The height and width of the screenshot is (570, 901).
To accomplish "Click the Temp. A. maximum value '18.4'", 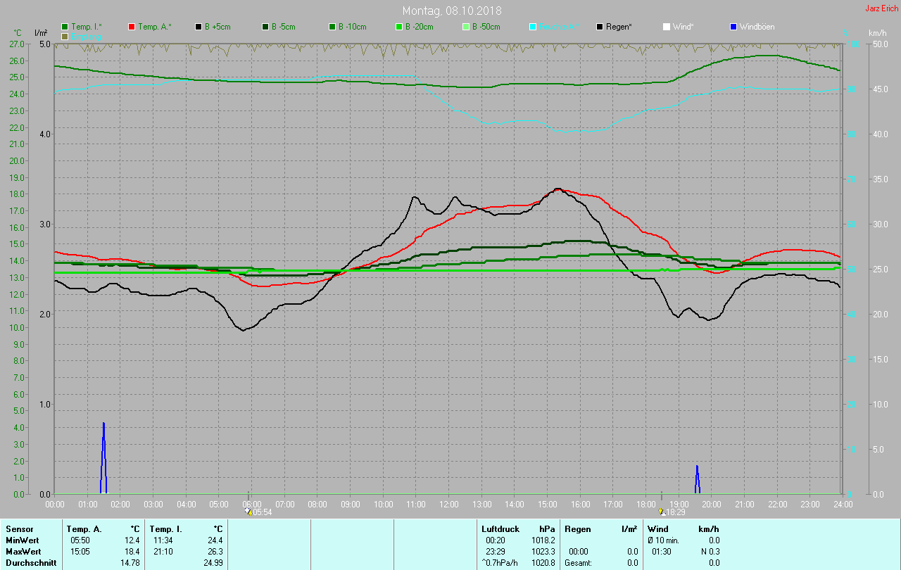I will point(132,552).
